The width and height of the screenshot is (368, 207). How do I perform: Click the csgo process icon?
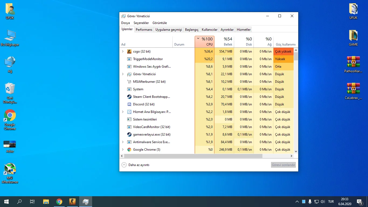129,51
